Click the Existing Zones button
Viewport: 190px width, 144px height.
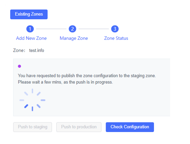29,14
